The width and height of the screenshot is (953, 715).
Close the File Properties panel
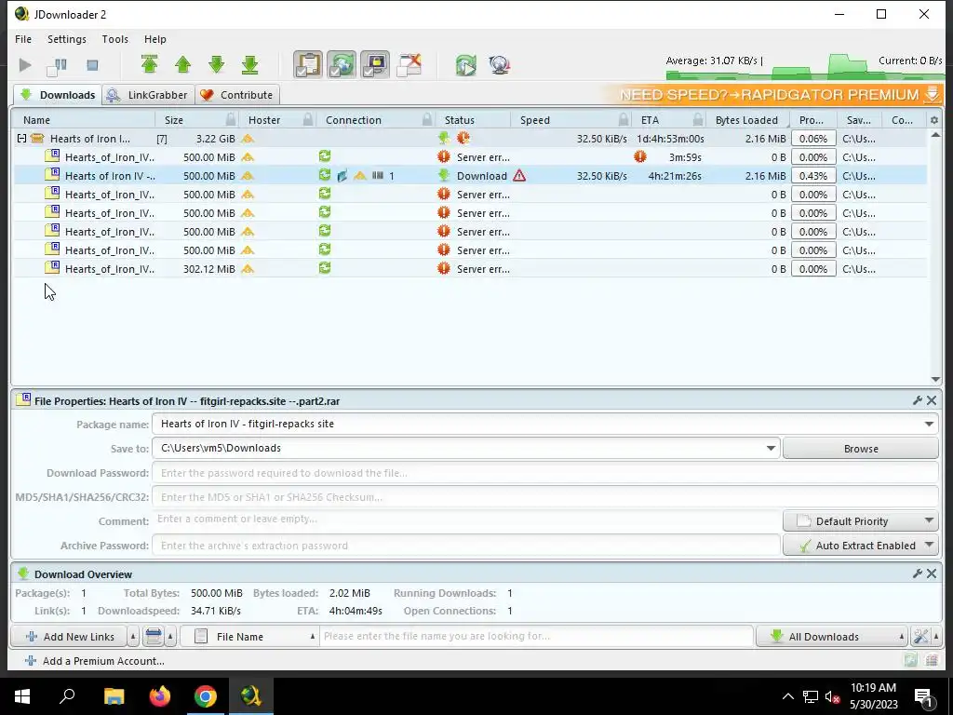pos(932,400)
